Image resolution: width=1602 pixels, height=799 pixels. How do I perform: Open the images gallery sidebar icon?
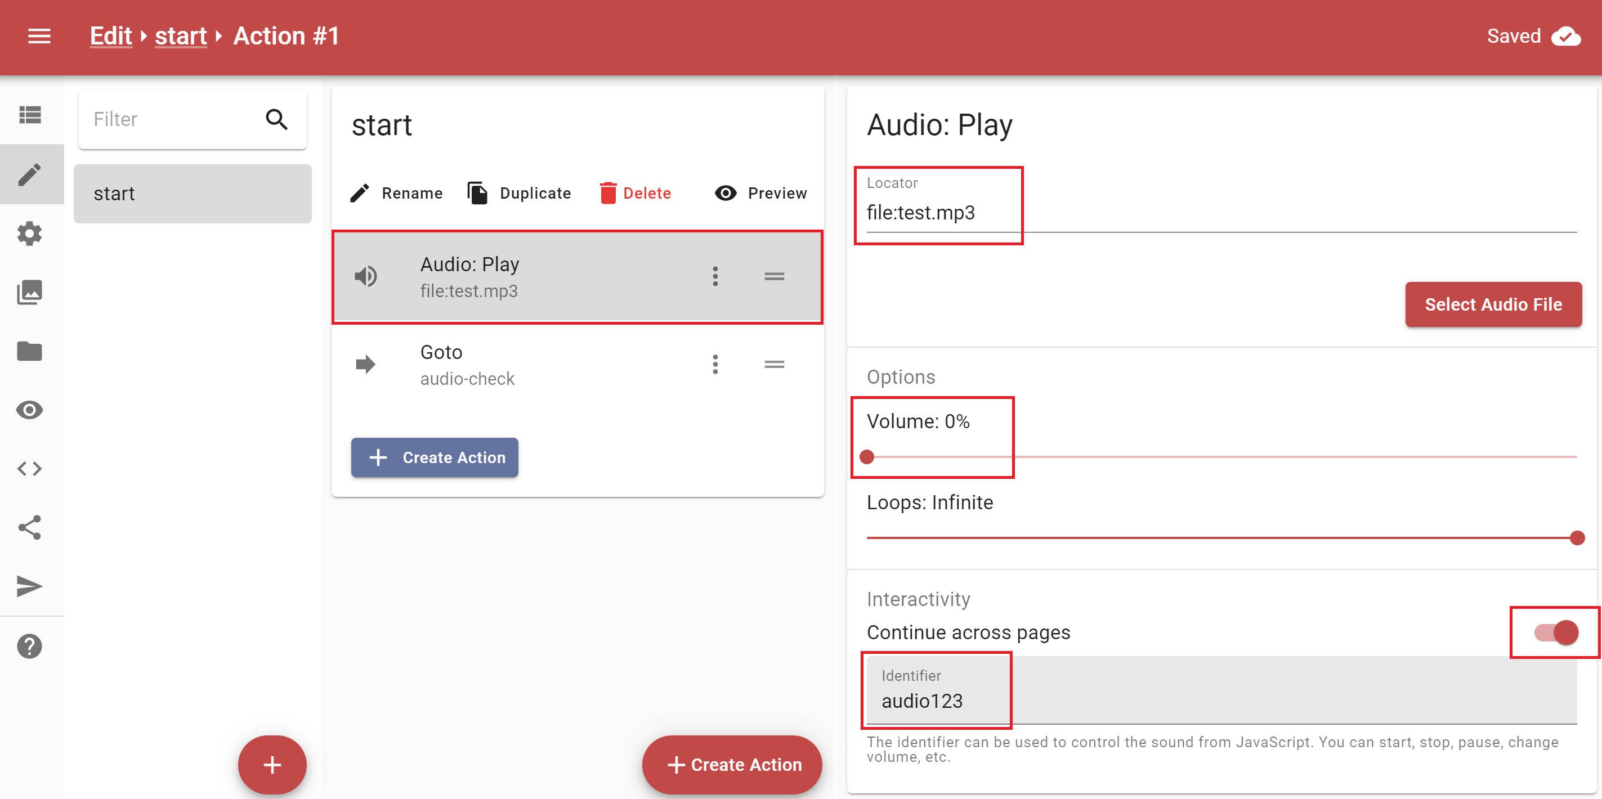click(x=30, y=292)
